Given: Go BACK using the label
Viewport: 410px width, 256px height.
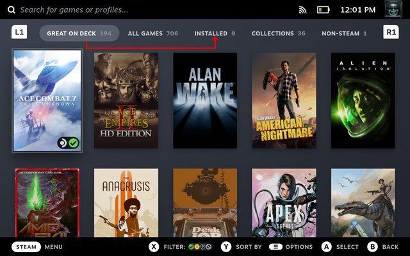Looking at the screenshot, I should [390, 247].
